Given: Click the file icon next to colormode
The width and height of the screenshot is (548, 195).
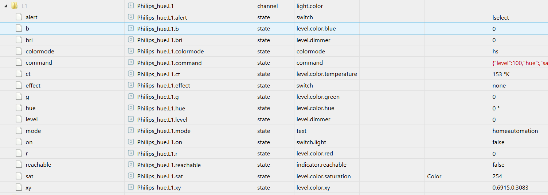Looking at the screenshot, I should click(19, 51).
